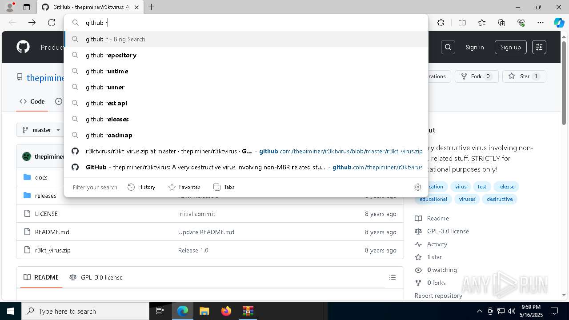Launch Firefox from taskbar
Image resolution: width=569 pixels, height=320 pixels.
tap(226, 311)
